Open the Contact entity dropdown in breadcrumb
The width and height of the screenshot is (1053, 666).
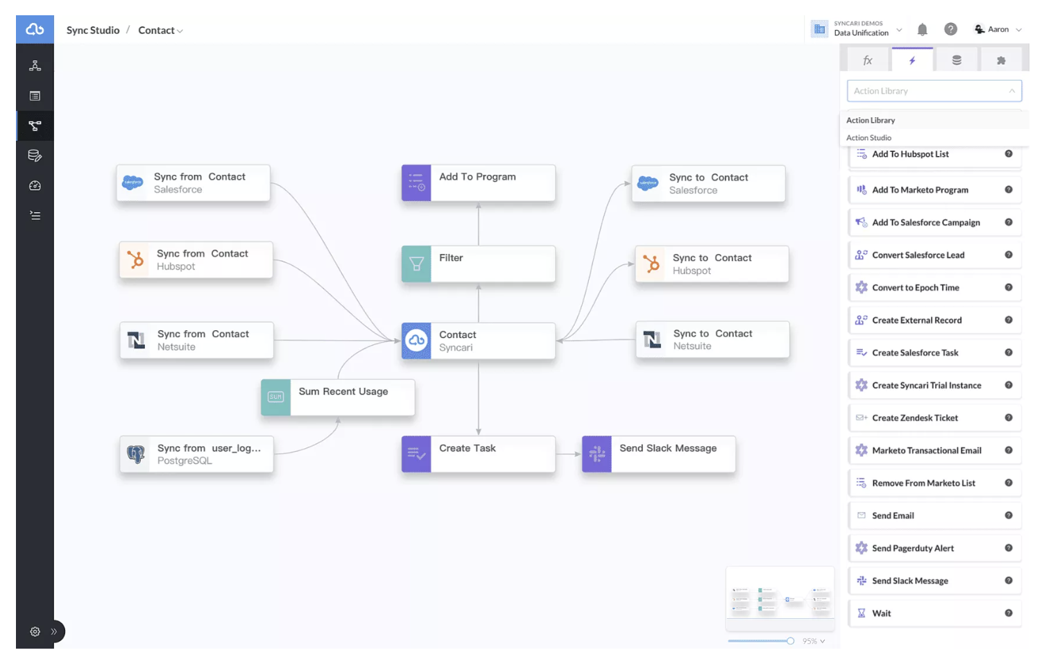160,31
